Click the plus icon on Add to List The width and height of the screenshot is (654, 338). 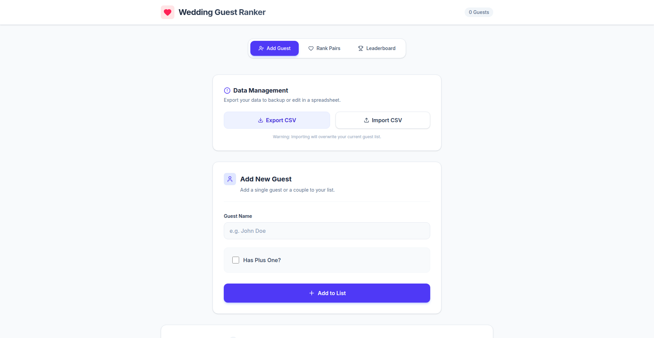click(311, 293)
